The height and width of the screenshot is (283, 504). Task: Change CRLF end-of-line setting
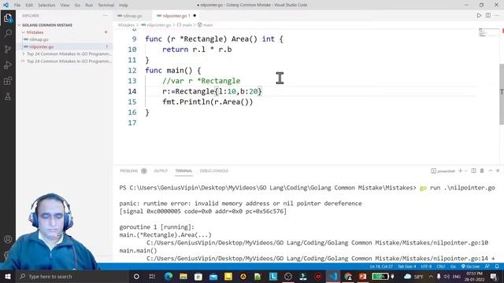pyautogui.click(x=441, y=266)
